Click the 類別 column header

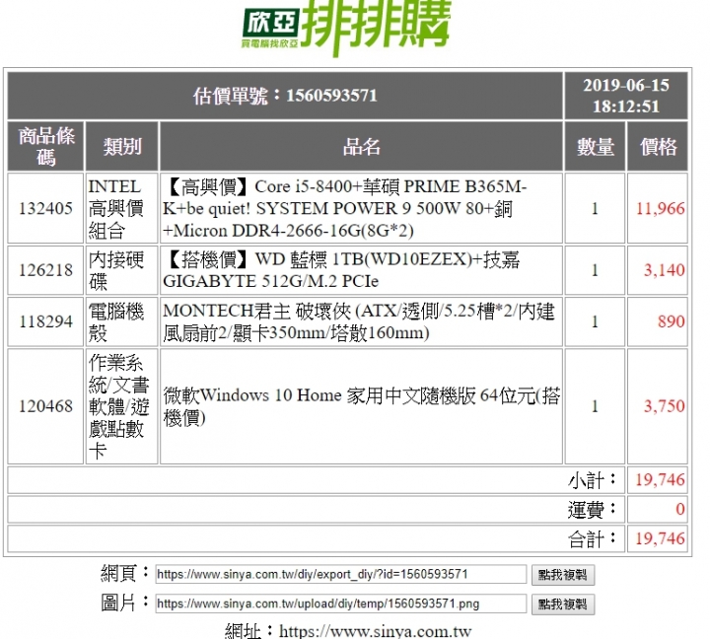[x=122, y=146]
